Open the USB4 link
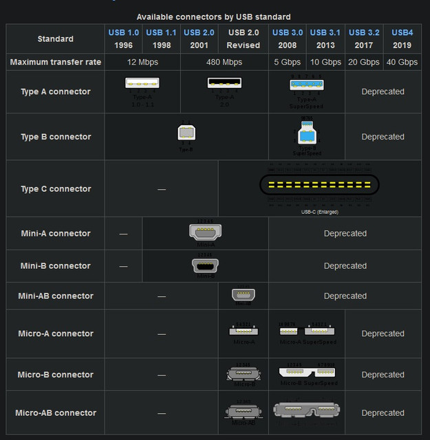Image resolution: width=430 pixels, height=440 pixels. coord(402,32)
